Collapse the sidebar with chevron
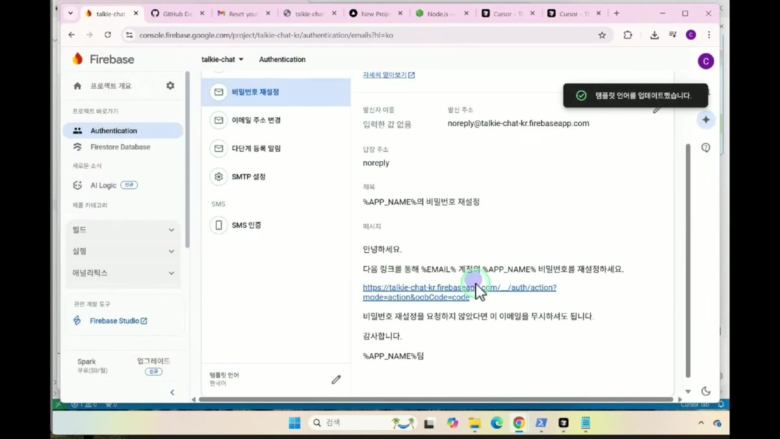This screenshot has width=780, height=439. pyautogui.click(x=172, y=392)
